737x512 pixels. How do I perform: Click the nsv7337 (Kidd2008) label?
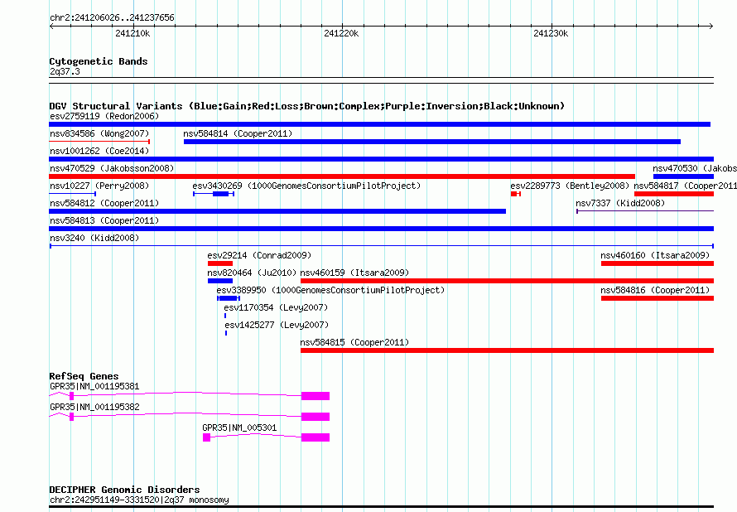620,203
